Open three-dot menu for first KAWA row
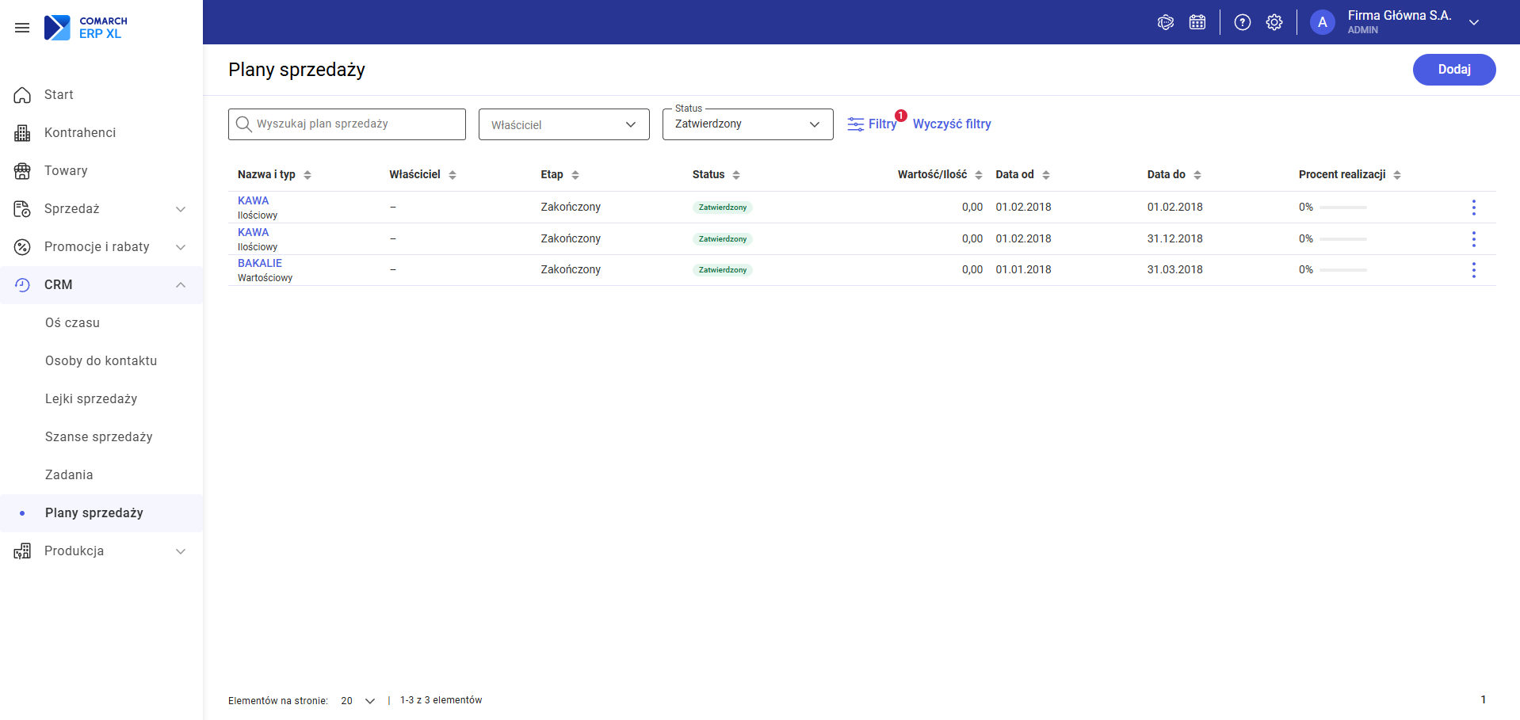The image size is (1520, 720). click(1474, 208)
